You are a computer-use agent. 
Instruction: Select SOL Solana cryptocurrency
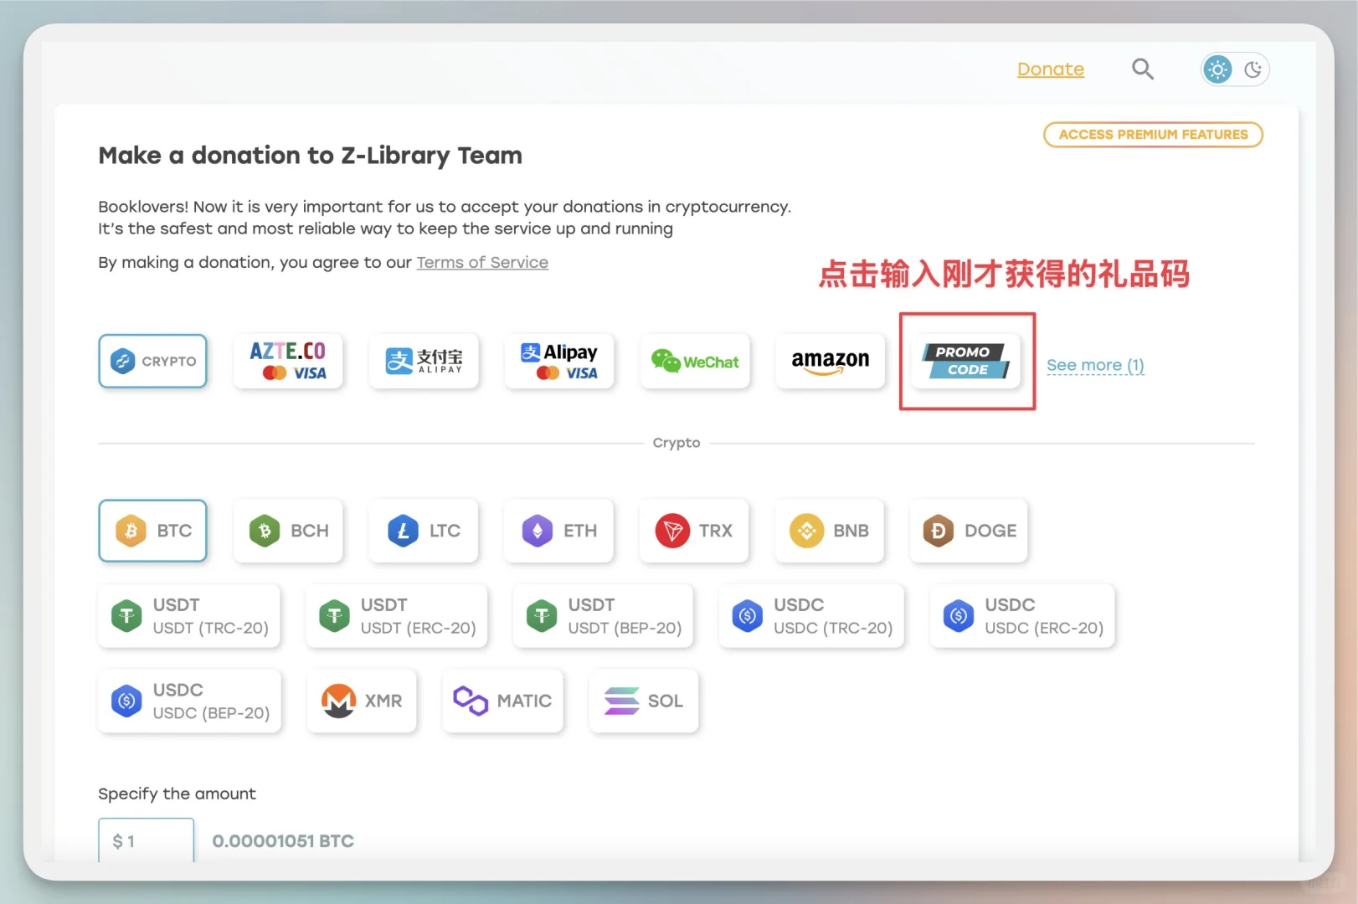644,701
